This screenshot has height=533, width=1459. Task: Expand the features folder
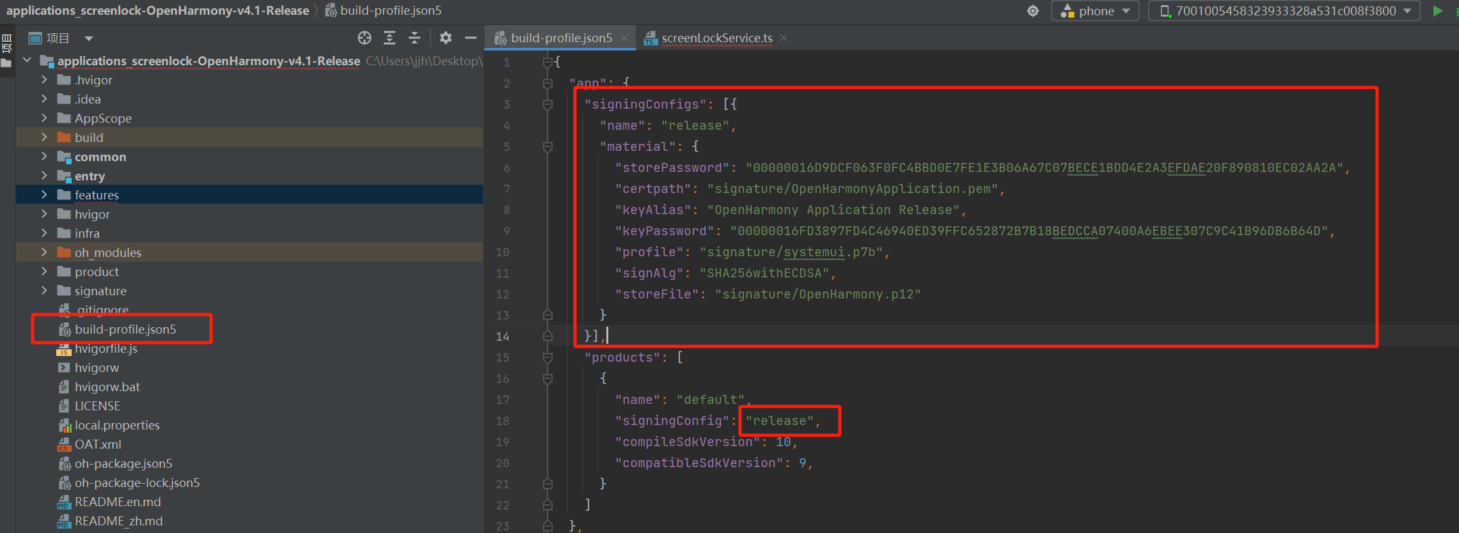(x=44, y=195)
